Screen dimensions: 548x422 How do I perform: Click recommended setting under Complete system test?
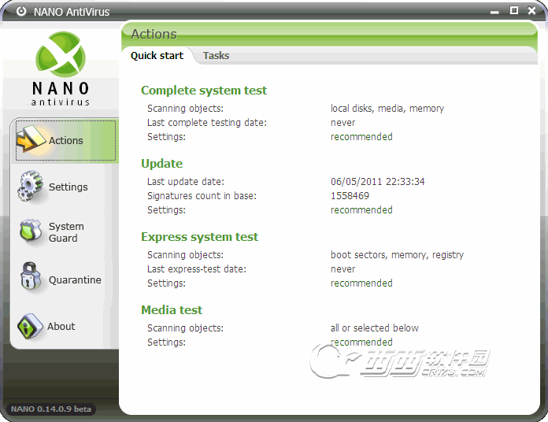(x=361, y=136)
